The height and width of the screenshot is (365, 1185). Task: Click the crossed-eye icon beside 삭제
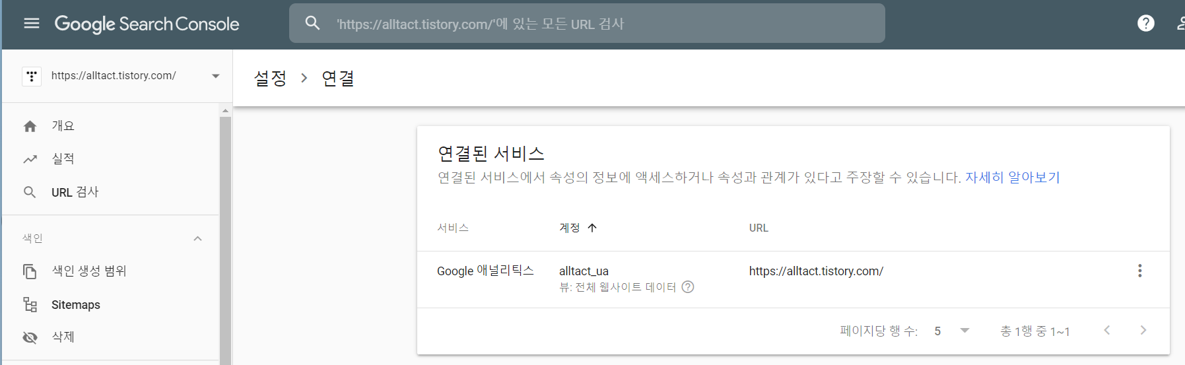[x=30, y=338]
